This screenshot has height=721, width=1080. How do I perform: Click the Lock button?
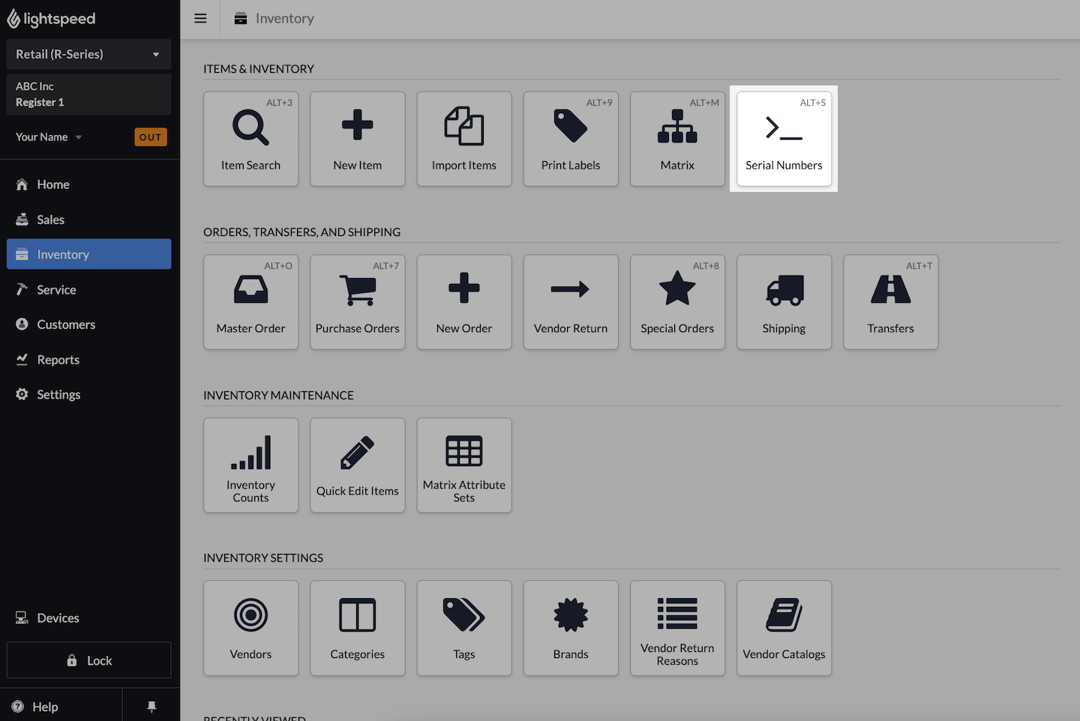(88, 660)
